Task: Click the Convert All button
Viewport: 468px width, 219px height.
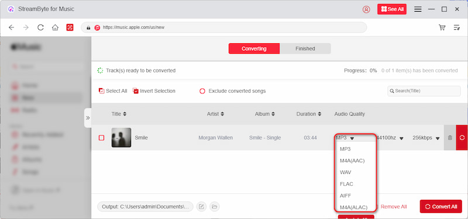Action: tap(441, 207)
